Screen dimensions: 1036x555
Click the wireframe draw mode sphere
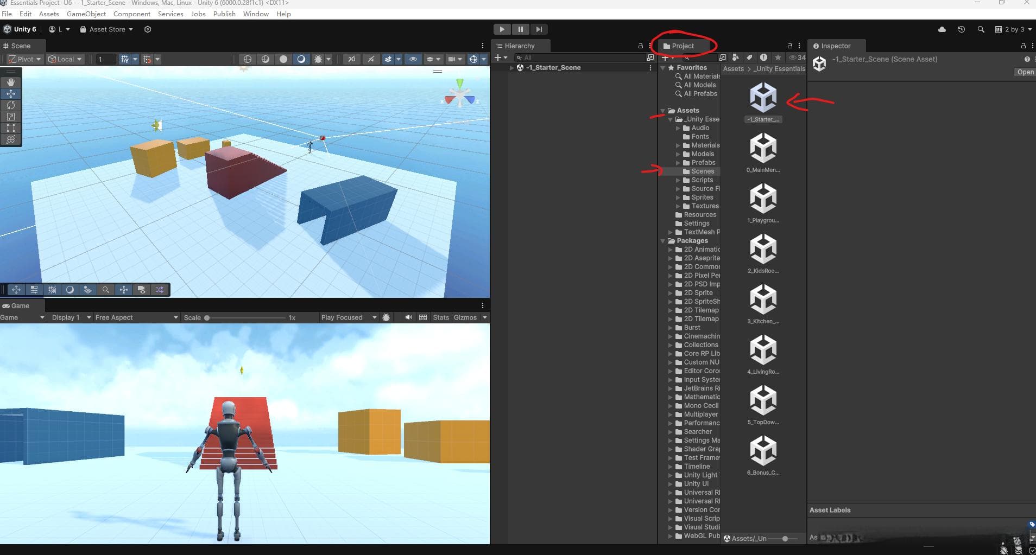pyautogui.click(x=248, y=59)
